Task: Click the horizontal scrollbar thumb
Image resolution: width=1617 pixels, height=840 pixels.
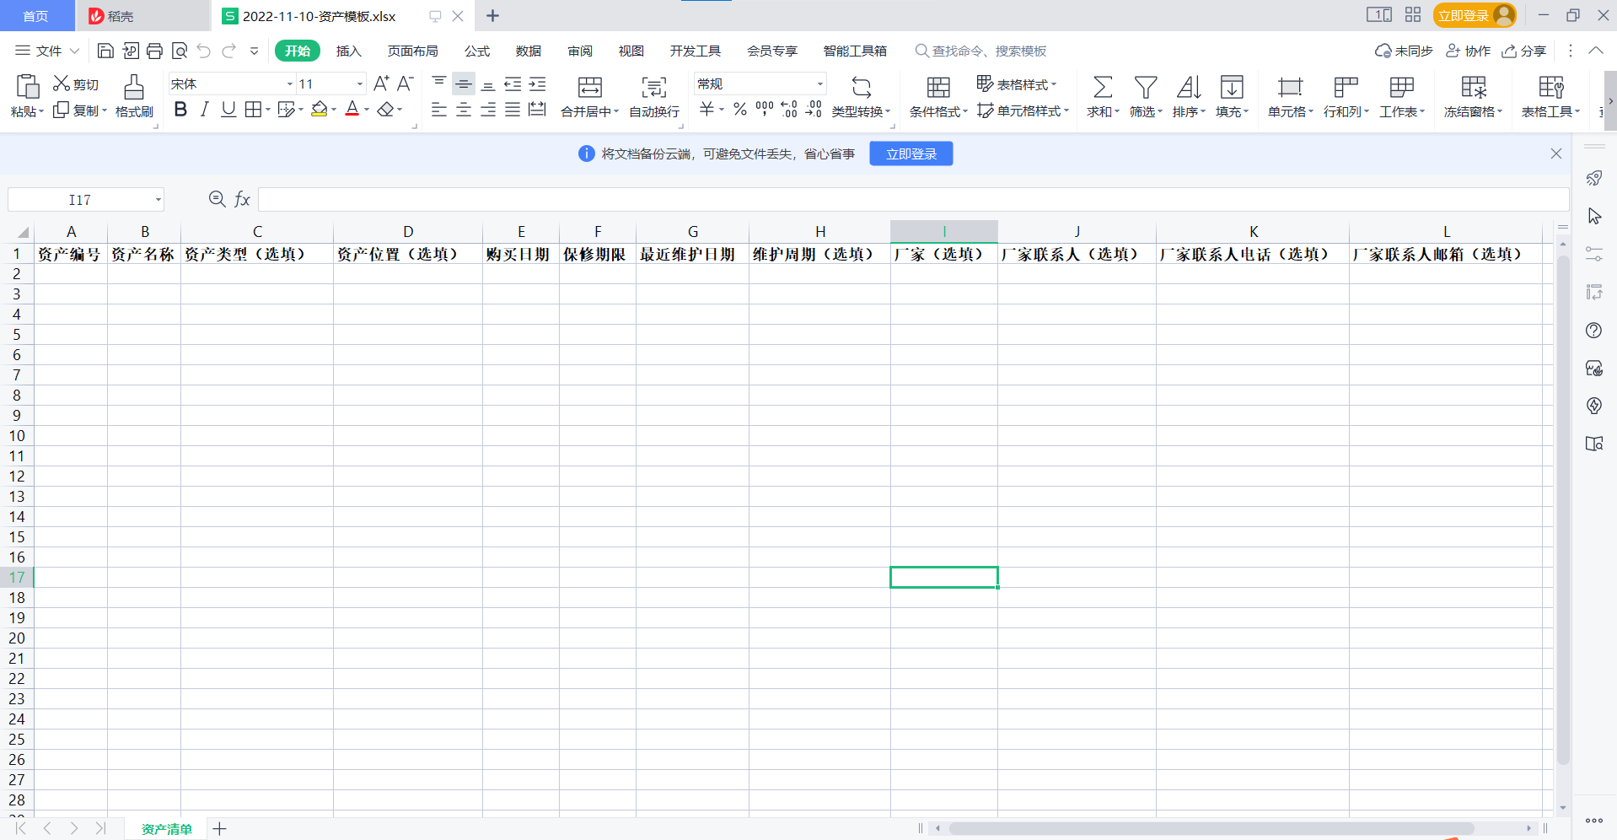Action: [x=1211, y=828]
